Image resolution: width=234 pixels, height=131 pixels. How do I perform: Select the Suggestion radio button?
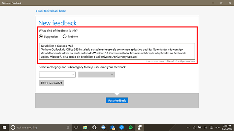[41, 37]
